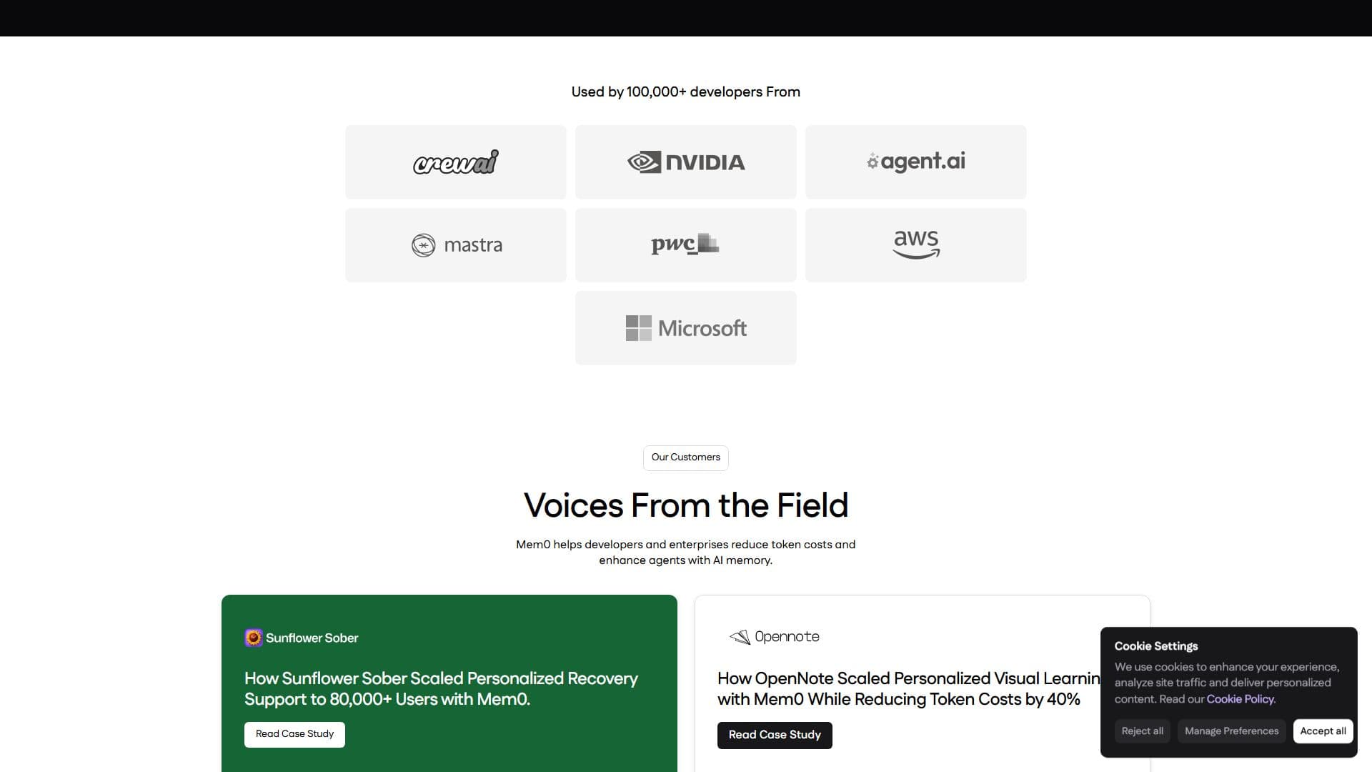The width and height of the screenshot is (1372, 772).
Task: Open the OpenNote Read Case Study button
Action: point(775,735)
